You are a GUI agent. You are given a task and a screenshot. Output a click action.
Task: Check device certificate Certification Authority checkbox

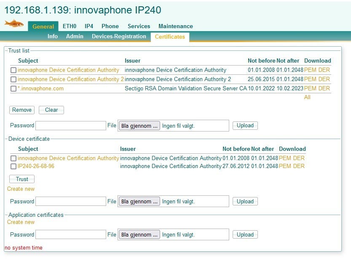click(x=13, y=158)
